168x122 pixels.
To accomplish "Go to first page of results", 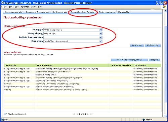I will (x=74, y=114).
